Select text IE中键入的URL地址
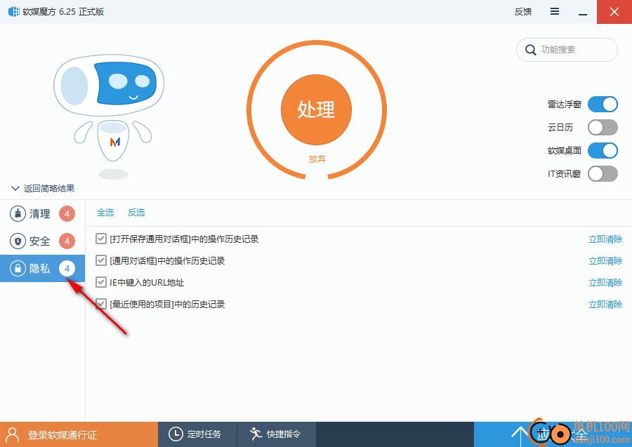 [x=147, y=283]
